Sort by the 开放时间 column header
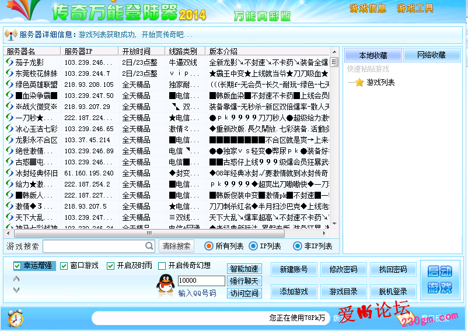This screenshot has width=468, height=331. click(x=141, y=51)
